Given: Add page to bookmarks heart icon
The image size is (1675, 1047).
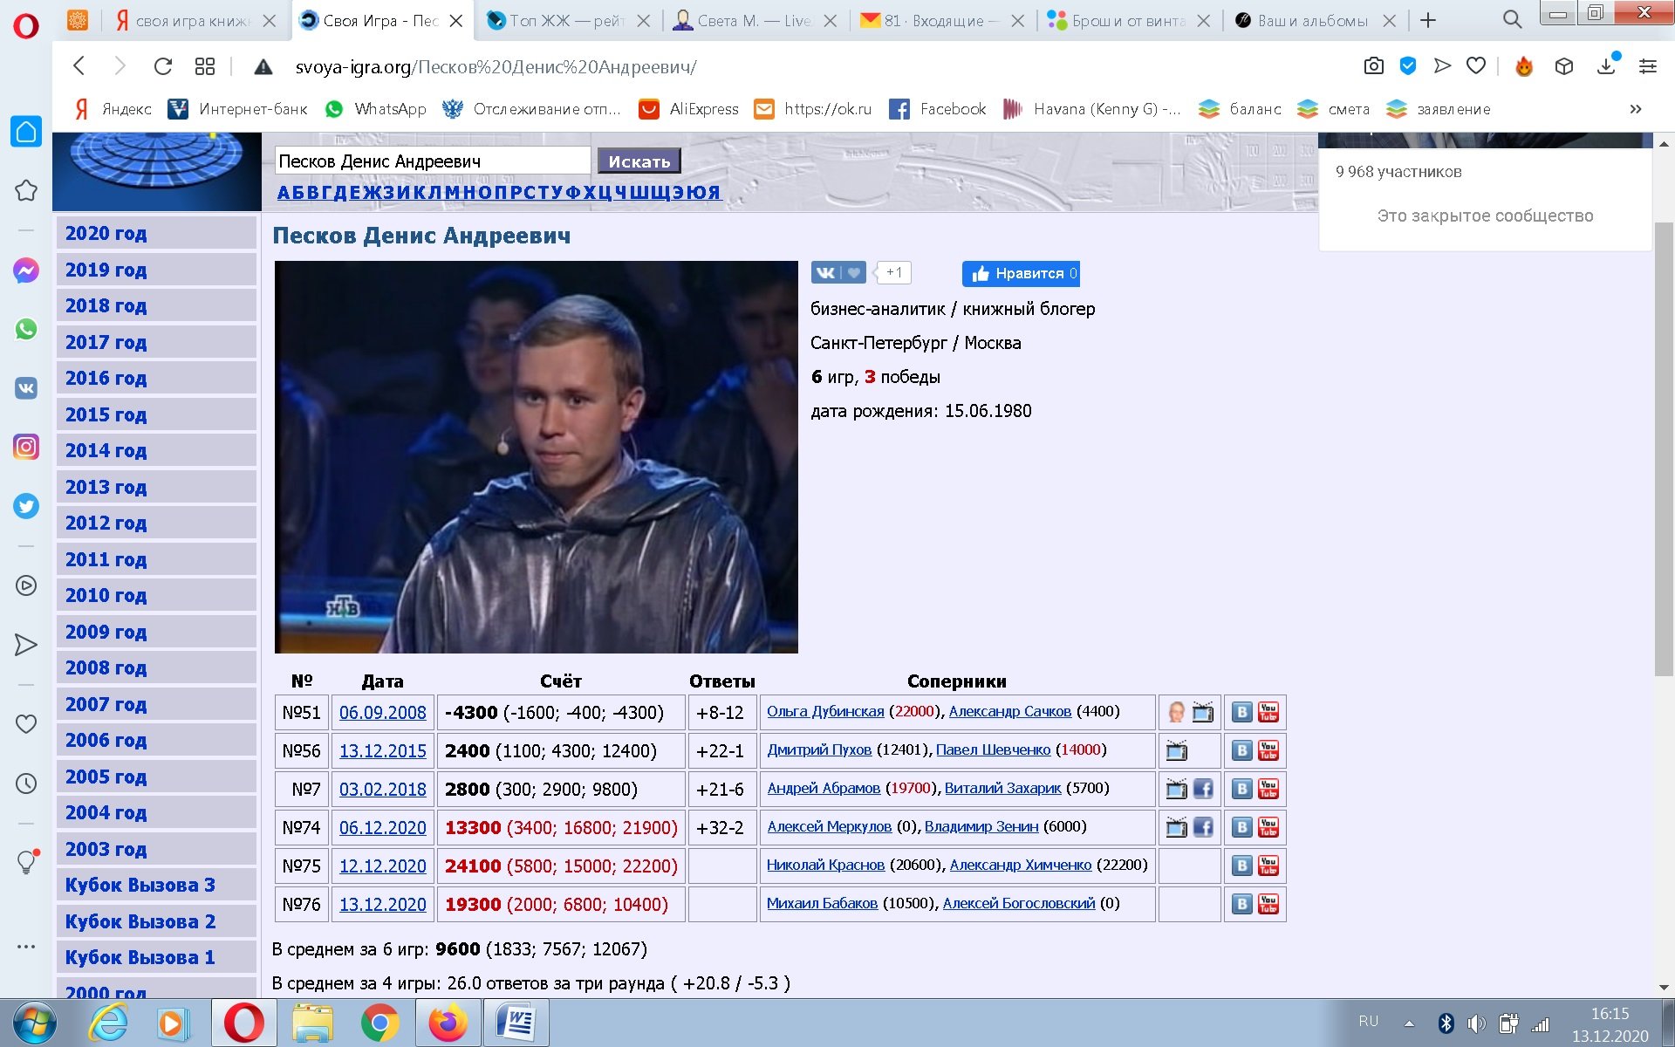Looking at the screenshot, I should click(1476, 66).
